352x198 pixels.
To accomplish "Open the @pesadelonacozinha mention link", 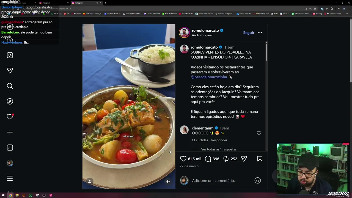I will [209, 77].
